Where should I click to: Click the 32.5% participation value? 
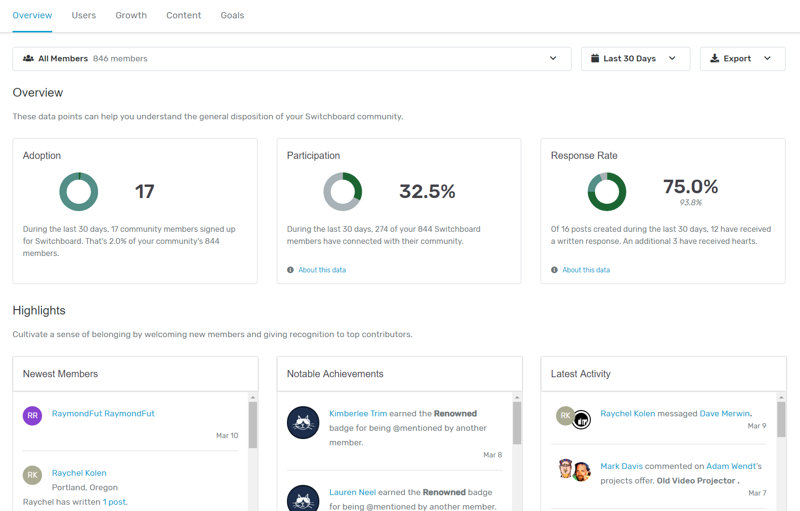[427, 191]
